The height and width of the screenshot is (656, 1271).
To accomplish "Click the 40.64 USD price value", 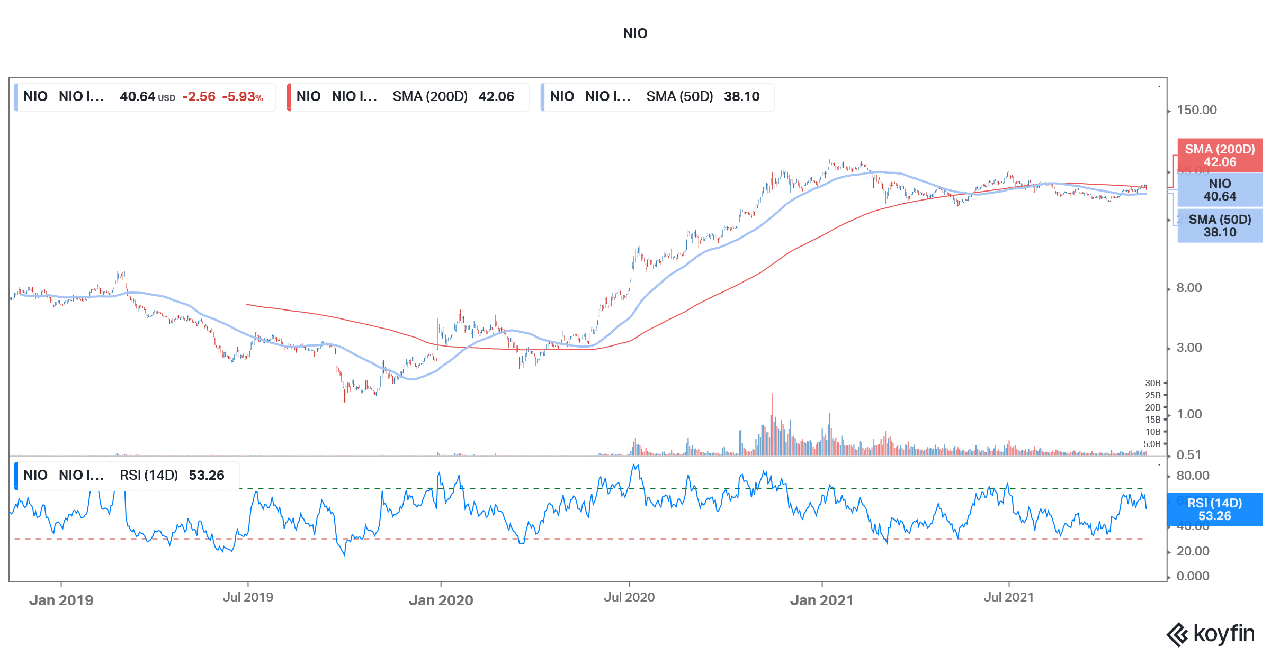I will [x=147, y=97].
